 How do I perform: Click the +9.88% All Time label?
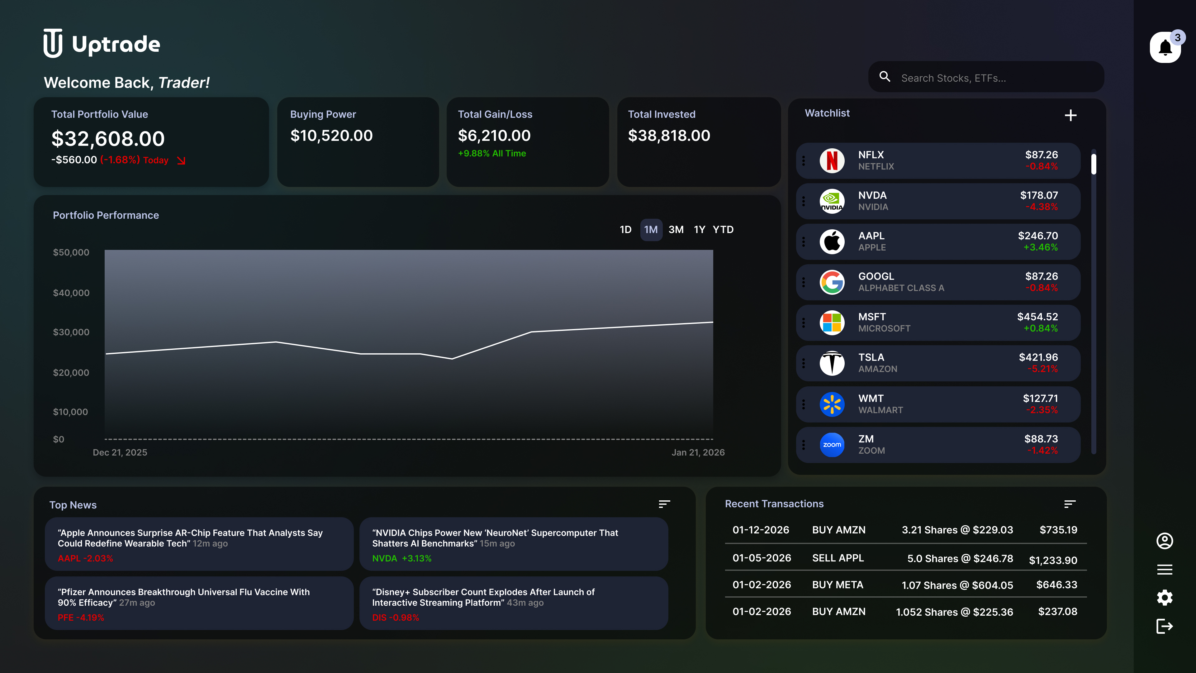[492, 153]
